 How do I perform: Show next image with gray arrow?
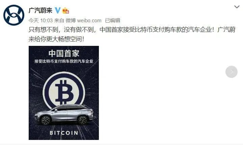[x=232, y=72]
